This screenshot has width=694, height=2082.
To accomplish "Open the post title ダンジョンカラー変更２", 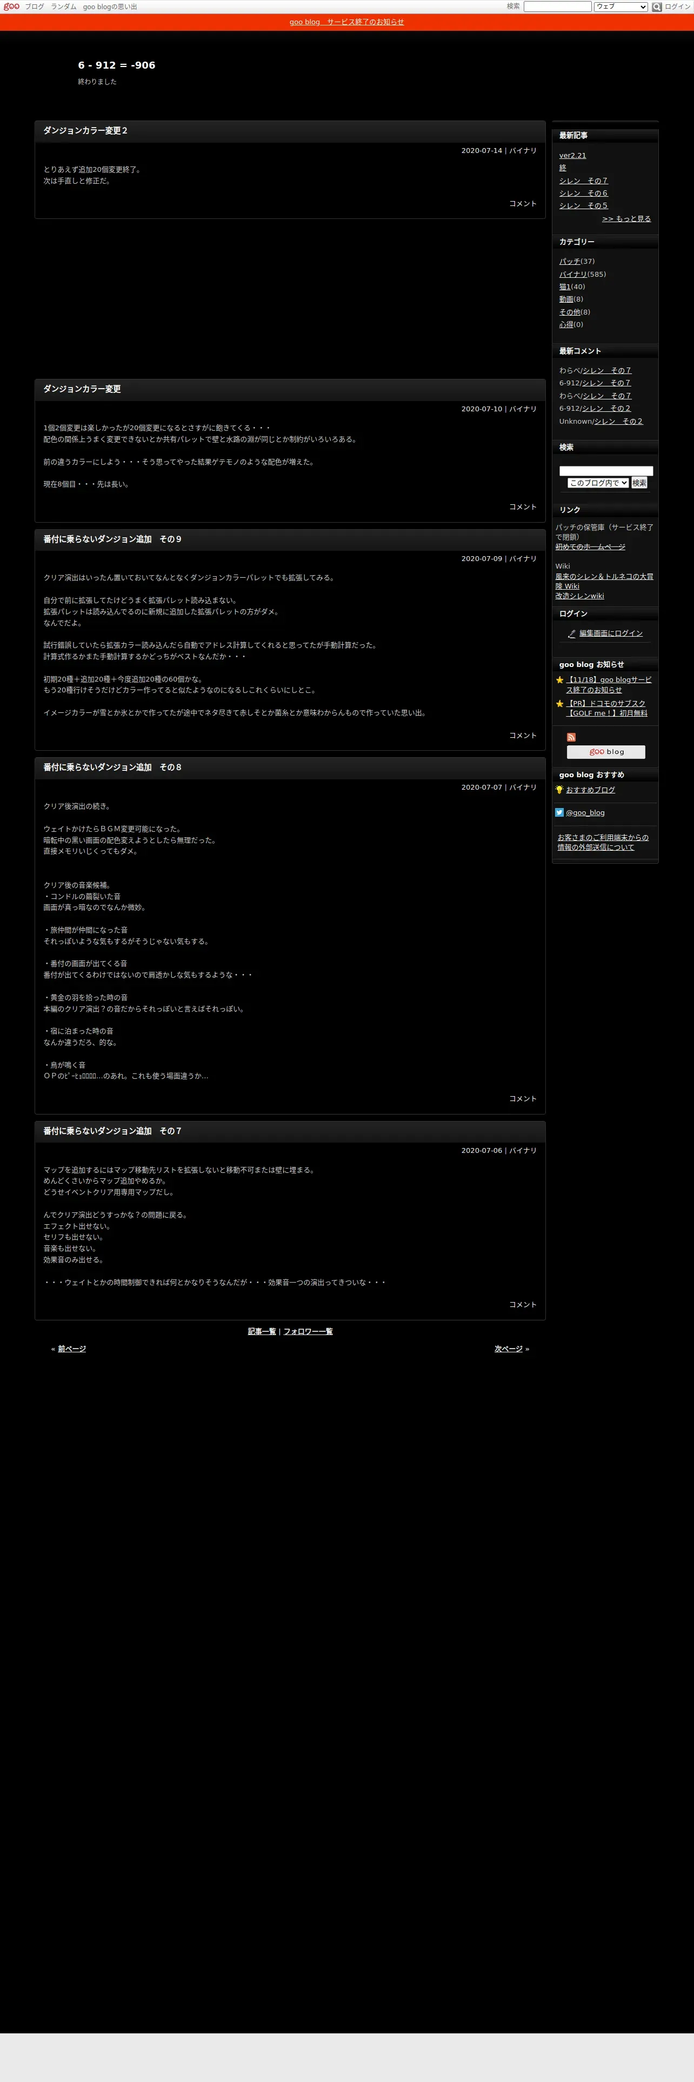I will click(85, 131).
